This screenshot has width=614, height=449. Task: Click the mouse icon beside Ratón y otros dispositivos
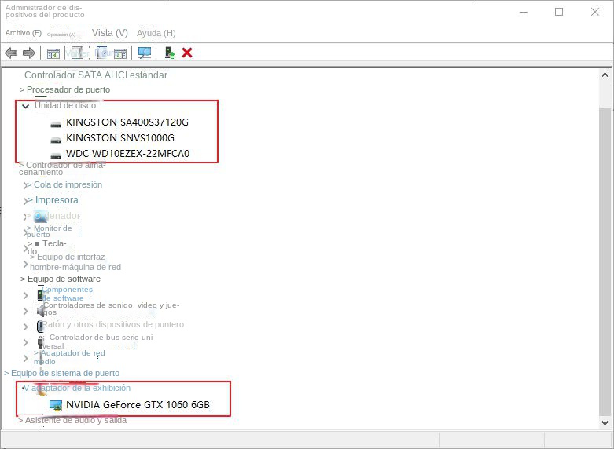coord(39,327)
